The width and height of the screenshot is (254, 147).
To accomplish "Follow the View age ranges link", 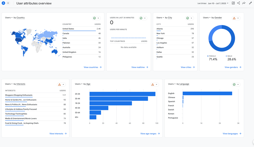I will [x=150, y=134].
